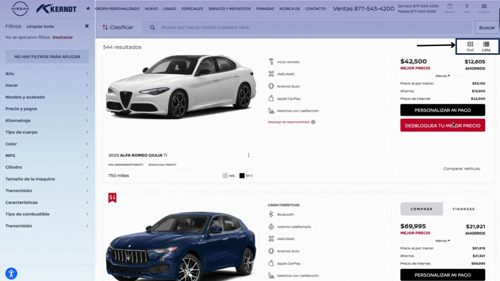Open the ESPECIALES menu
The height and width of the screenshot is (281, 500).
coord(192,9)
